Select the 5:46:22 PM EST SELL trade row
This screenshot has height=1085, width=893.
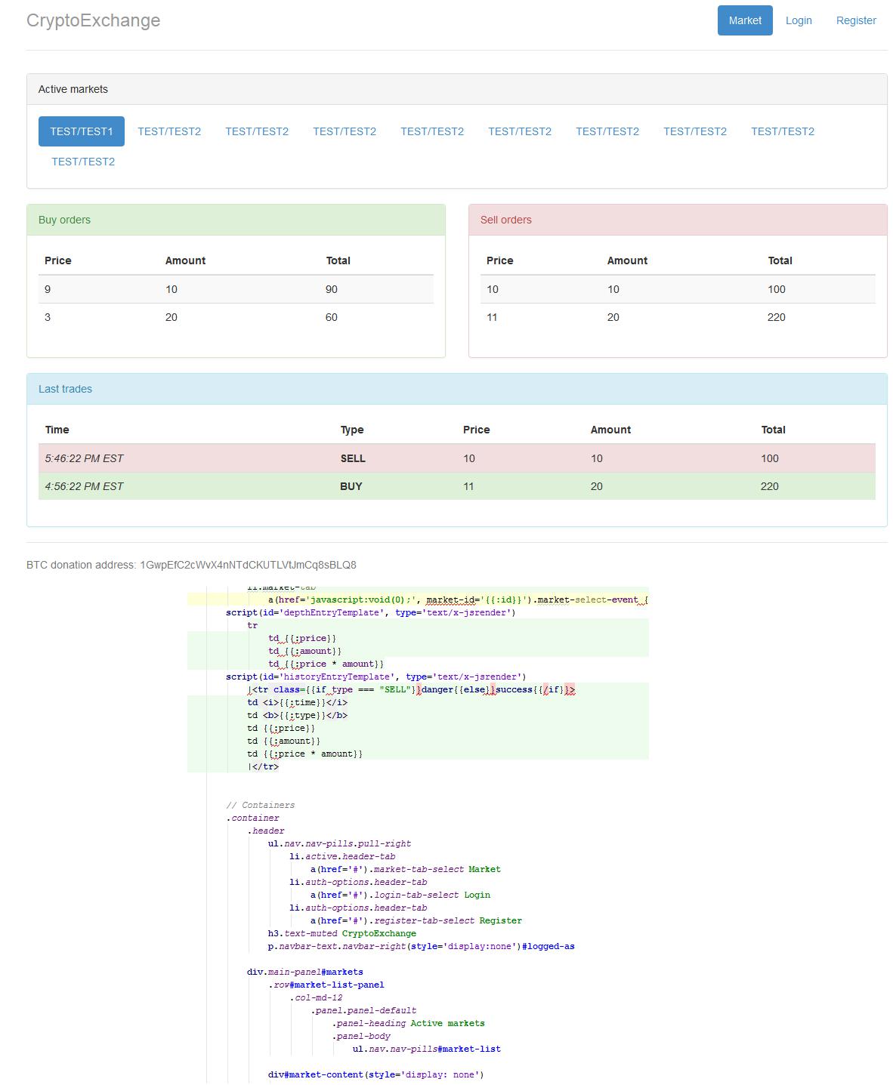pos(456,458)
